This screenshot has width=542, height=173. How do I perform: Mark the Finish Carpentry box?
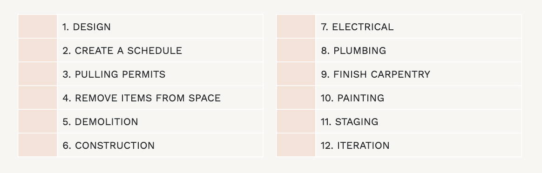[x=296, y=74]
